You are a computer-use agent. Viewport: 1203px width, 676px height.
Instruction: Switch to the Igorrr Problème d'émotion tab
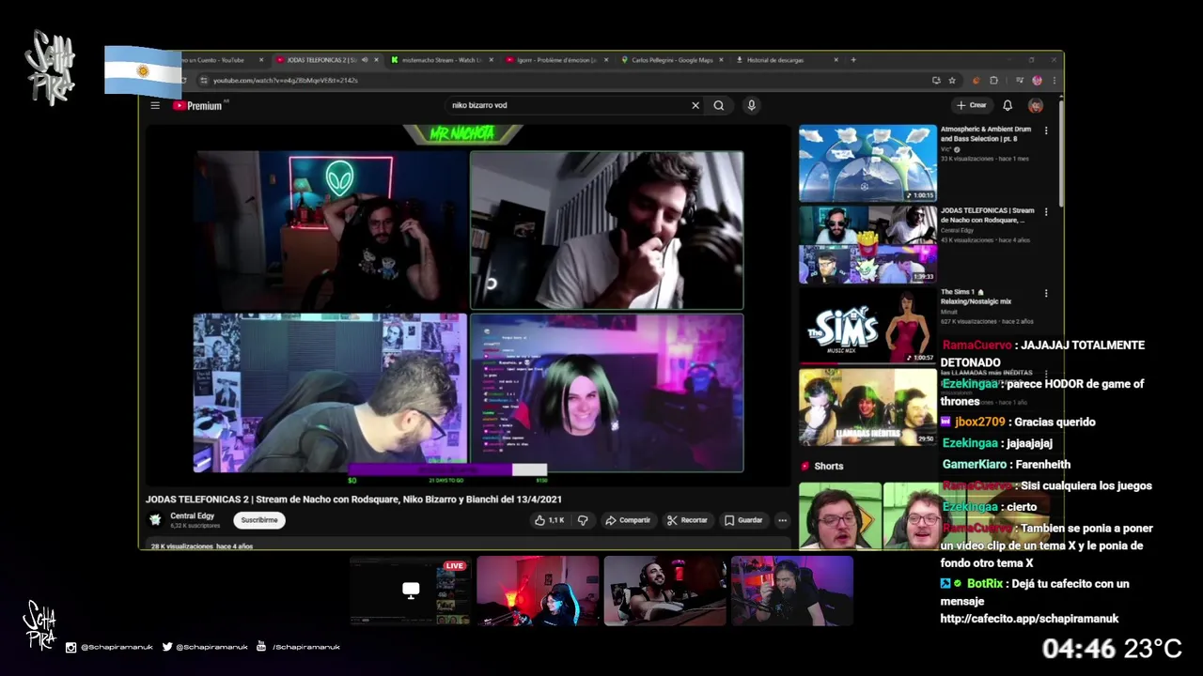(x=557, y=60)
